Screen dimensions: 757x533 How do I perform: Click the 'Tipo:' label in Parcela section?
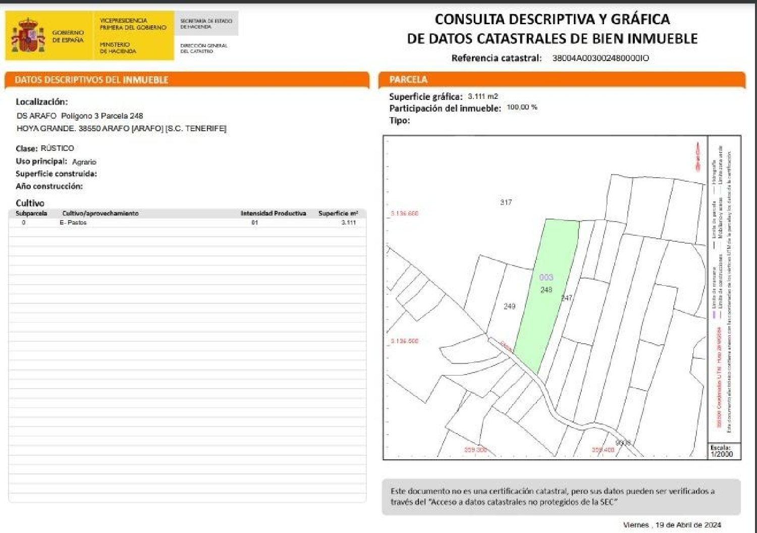coord(399,121)
